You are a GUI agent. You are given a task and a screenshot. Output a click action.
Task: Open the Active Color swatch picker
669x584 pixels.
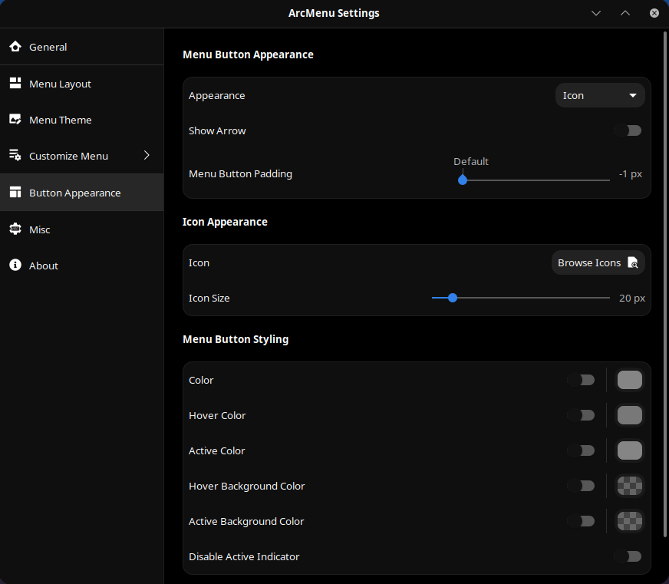630,450
